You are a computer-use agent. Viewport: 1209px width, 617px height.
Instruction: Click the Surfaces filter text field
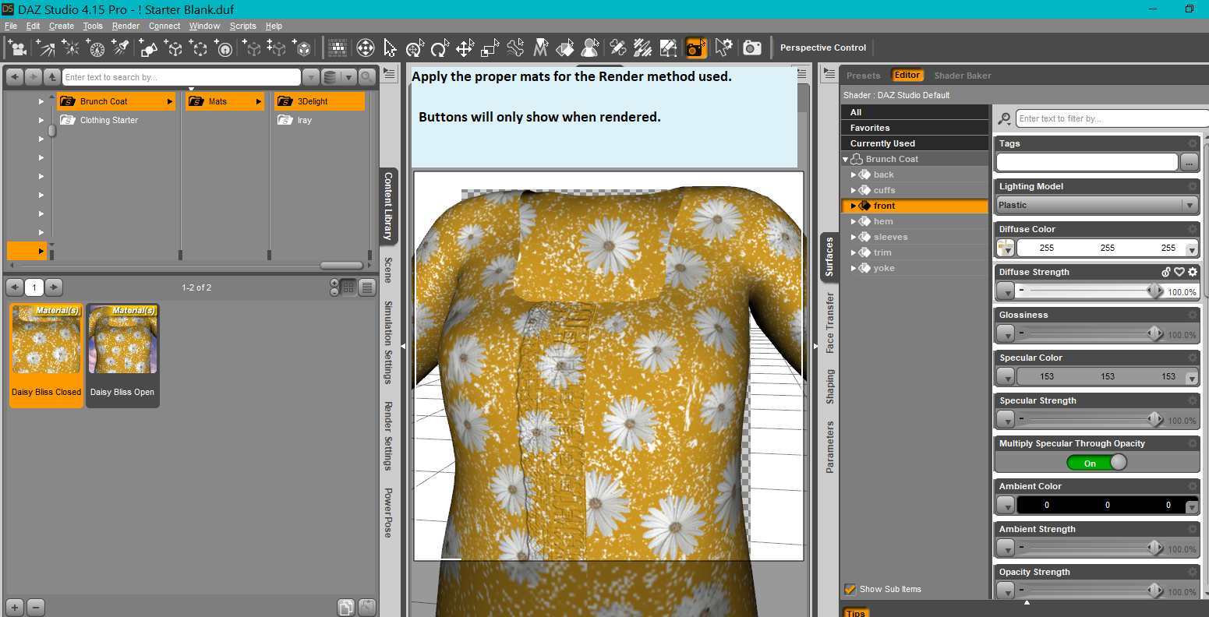coord(1112,118)
